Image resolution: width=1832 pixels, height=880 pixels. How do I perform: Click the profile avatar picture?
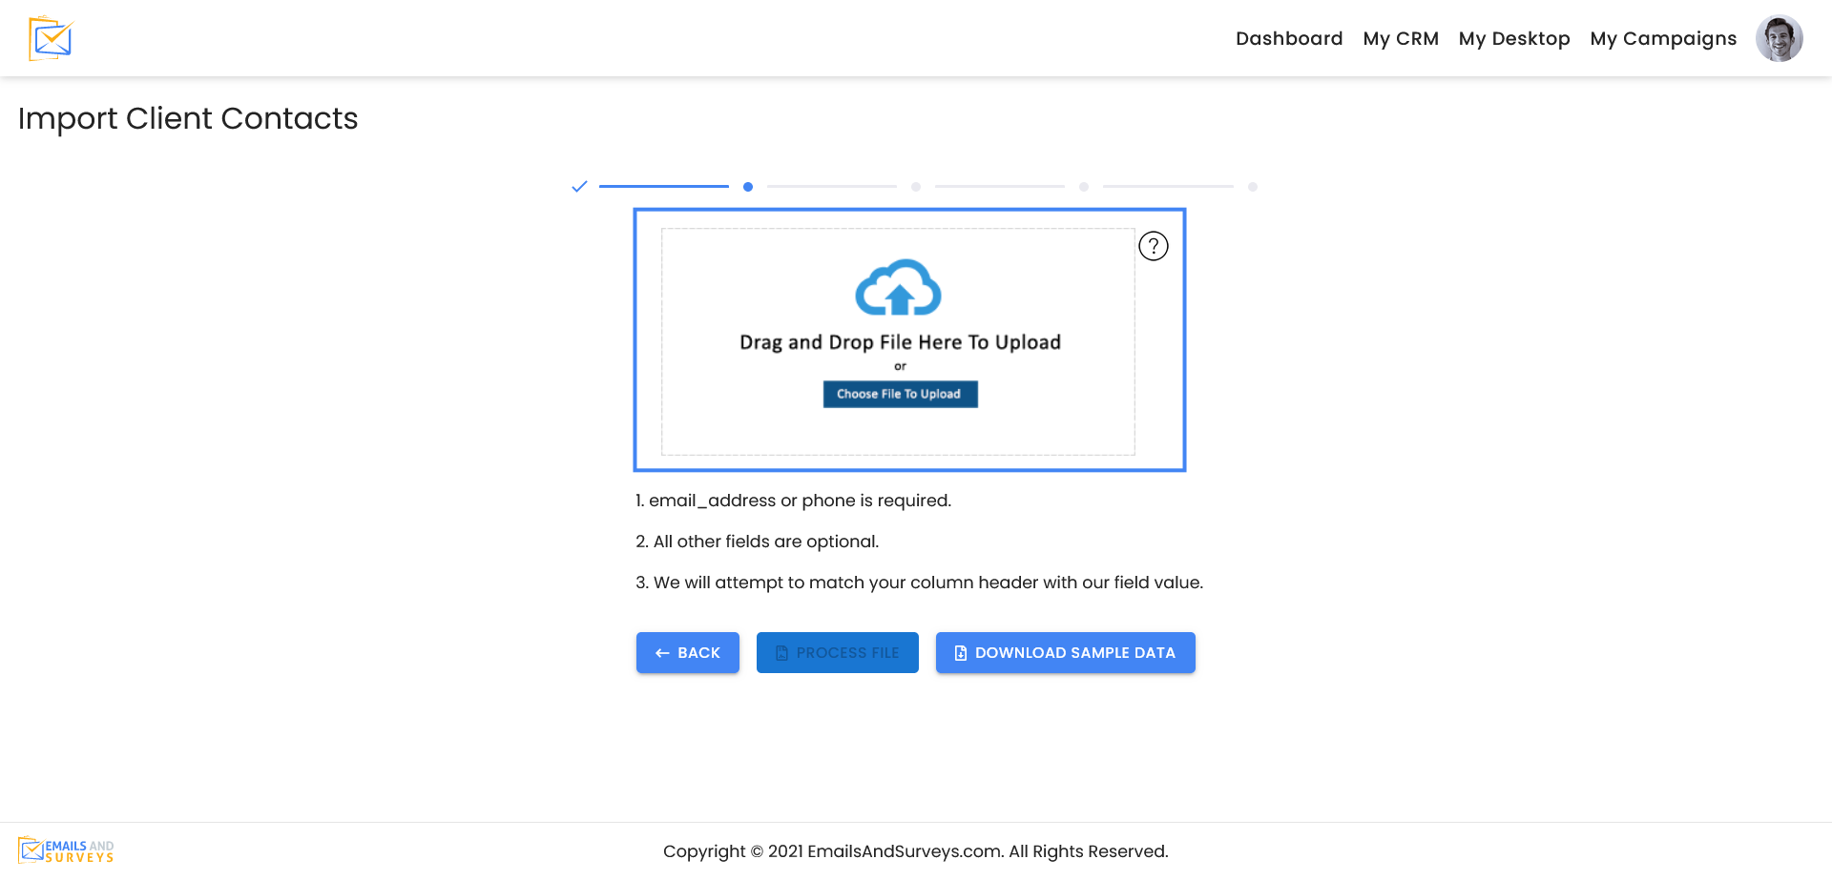[1779, 38]
